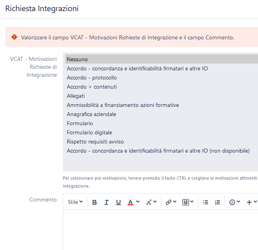Apply italic formatting in comment editor
Viewport: 258px width, 250px height.
pyautogui.click(x=107, y=202)
